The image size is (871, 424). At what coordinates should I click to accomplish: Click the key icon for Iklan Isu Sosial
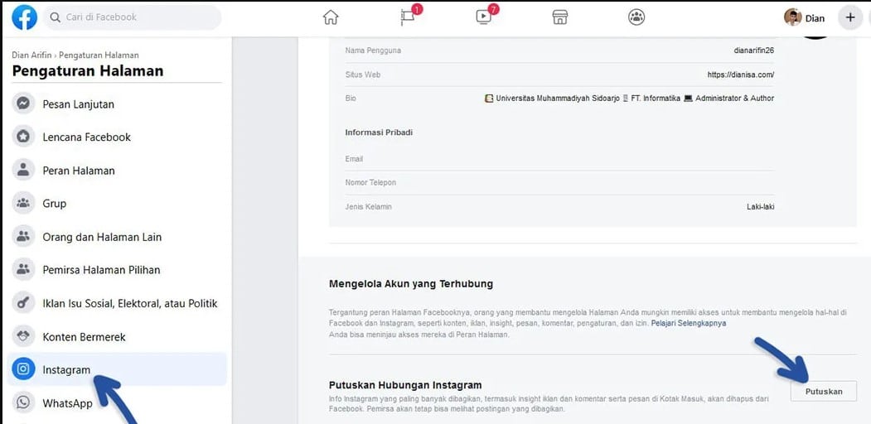(x=23, y=304)
